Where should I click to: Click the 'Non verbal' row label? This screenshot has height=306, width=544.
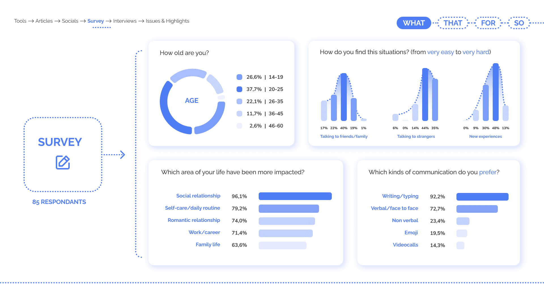point(405,220)
